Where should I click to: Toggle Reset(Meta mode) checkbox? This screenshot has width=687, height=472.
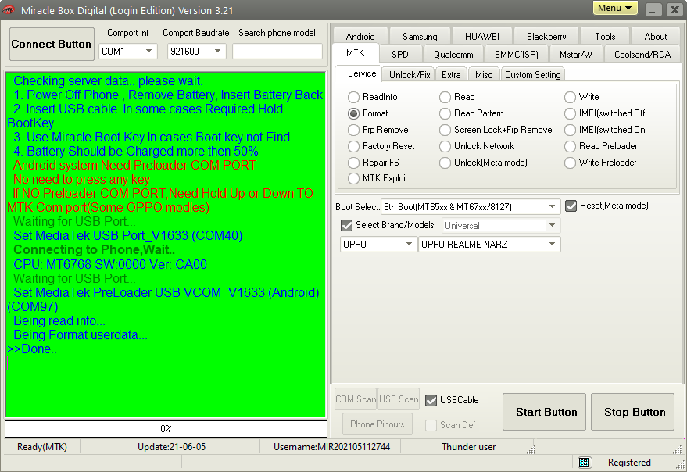(571, 206)
